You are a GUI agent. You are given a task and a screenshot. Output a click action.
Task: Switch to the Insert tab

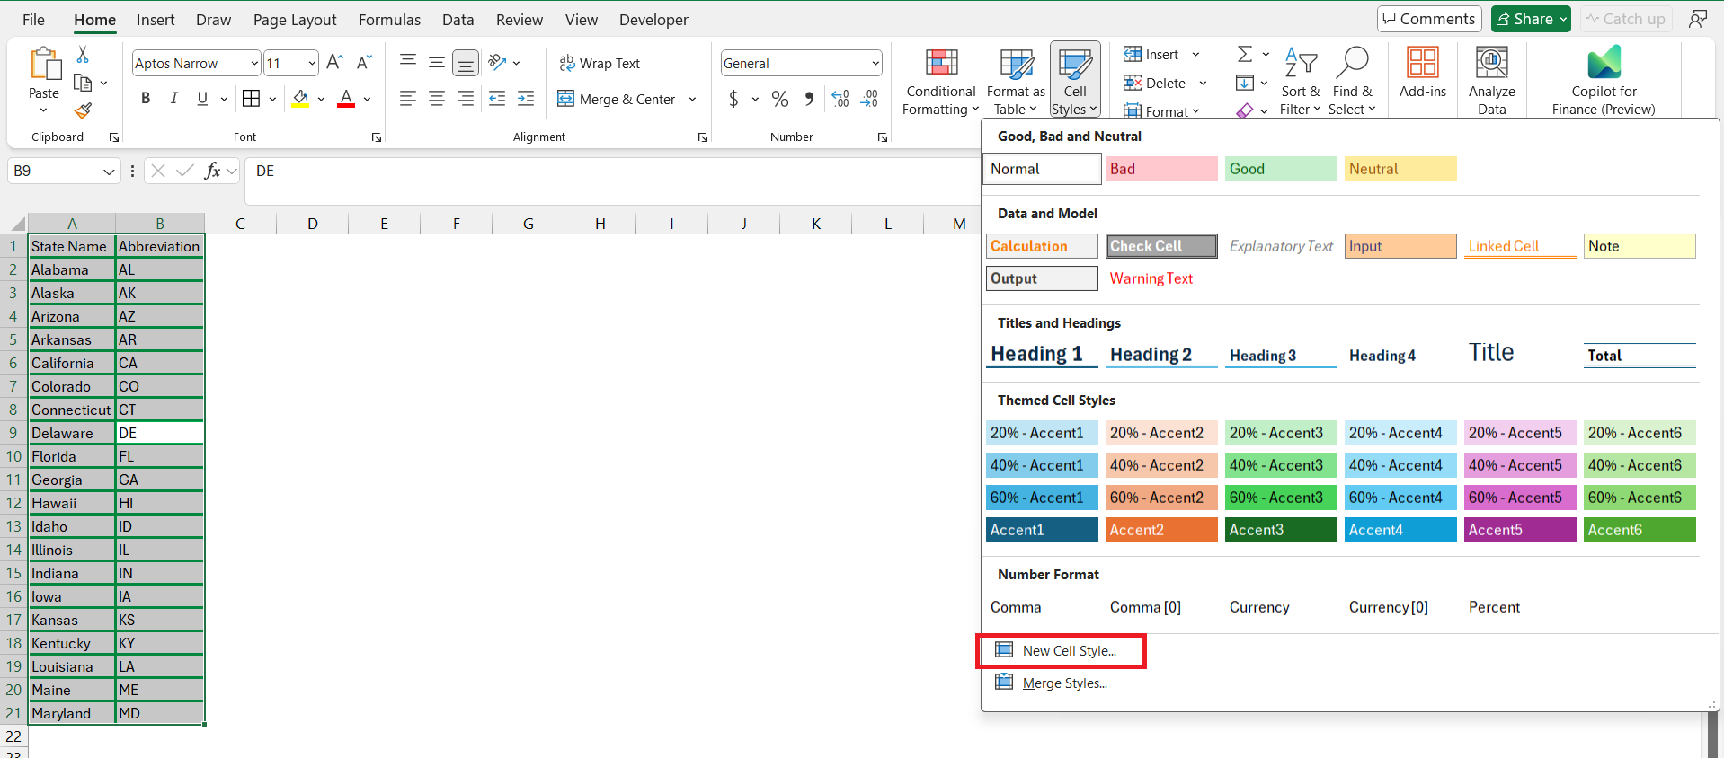tap(156, 20)
